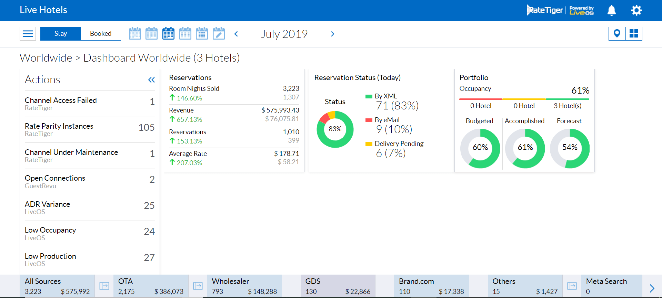This screenshot has width=662, height=298.
Task: Click the Worldwide breadcrumb link
Action: [x=46, y=58]
